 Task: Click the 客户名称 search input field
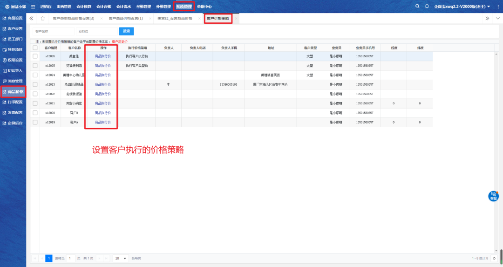point(50,31)
